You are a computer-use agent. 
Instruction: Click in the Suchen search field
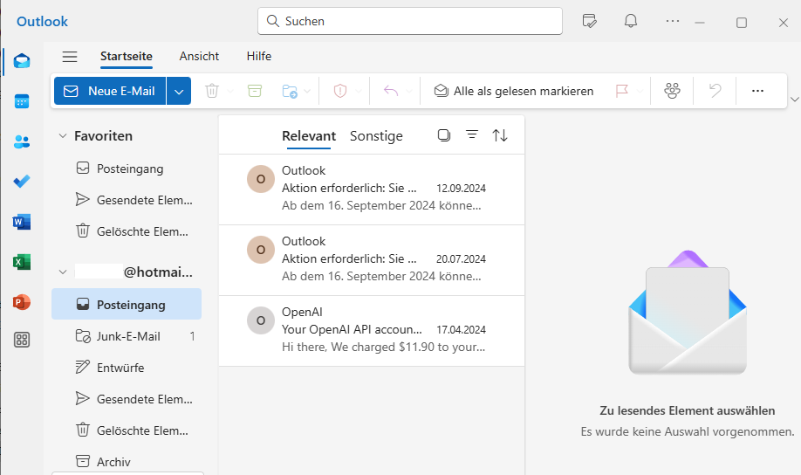click(410, 21)
